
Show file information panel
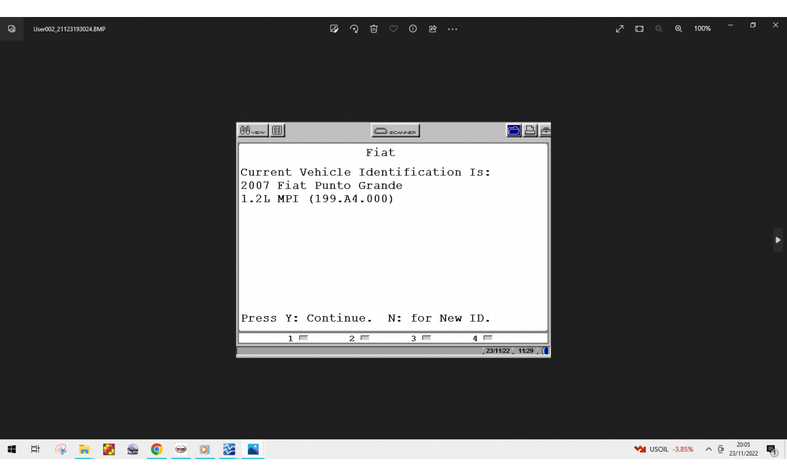tap(413, 29)
